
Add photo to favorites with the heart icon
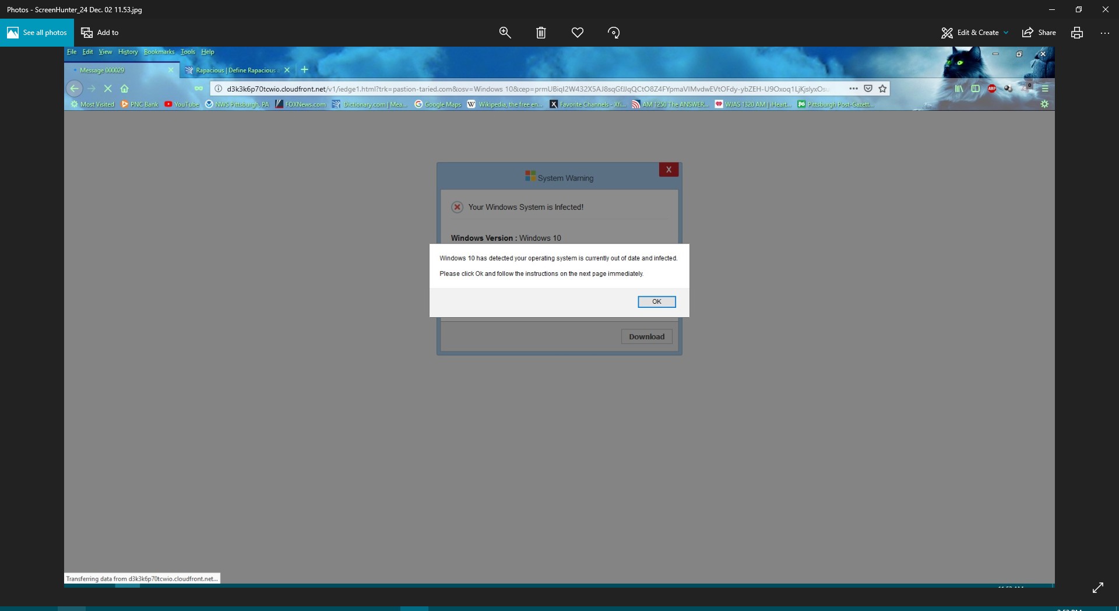(x=577, y=33)
